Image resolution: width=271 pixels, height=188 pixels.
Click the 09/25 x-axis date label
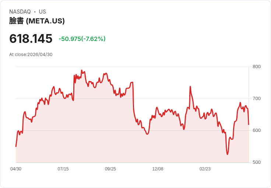pos(110,169)
